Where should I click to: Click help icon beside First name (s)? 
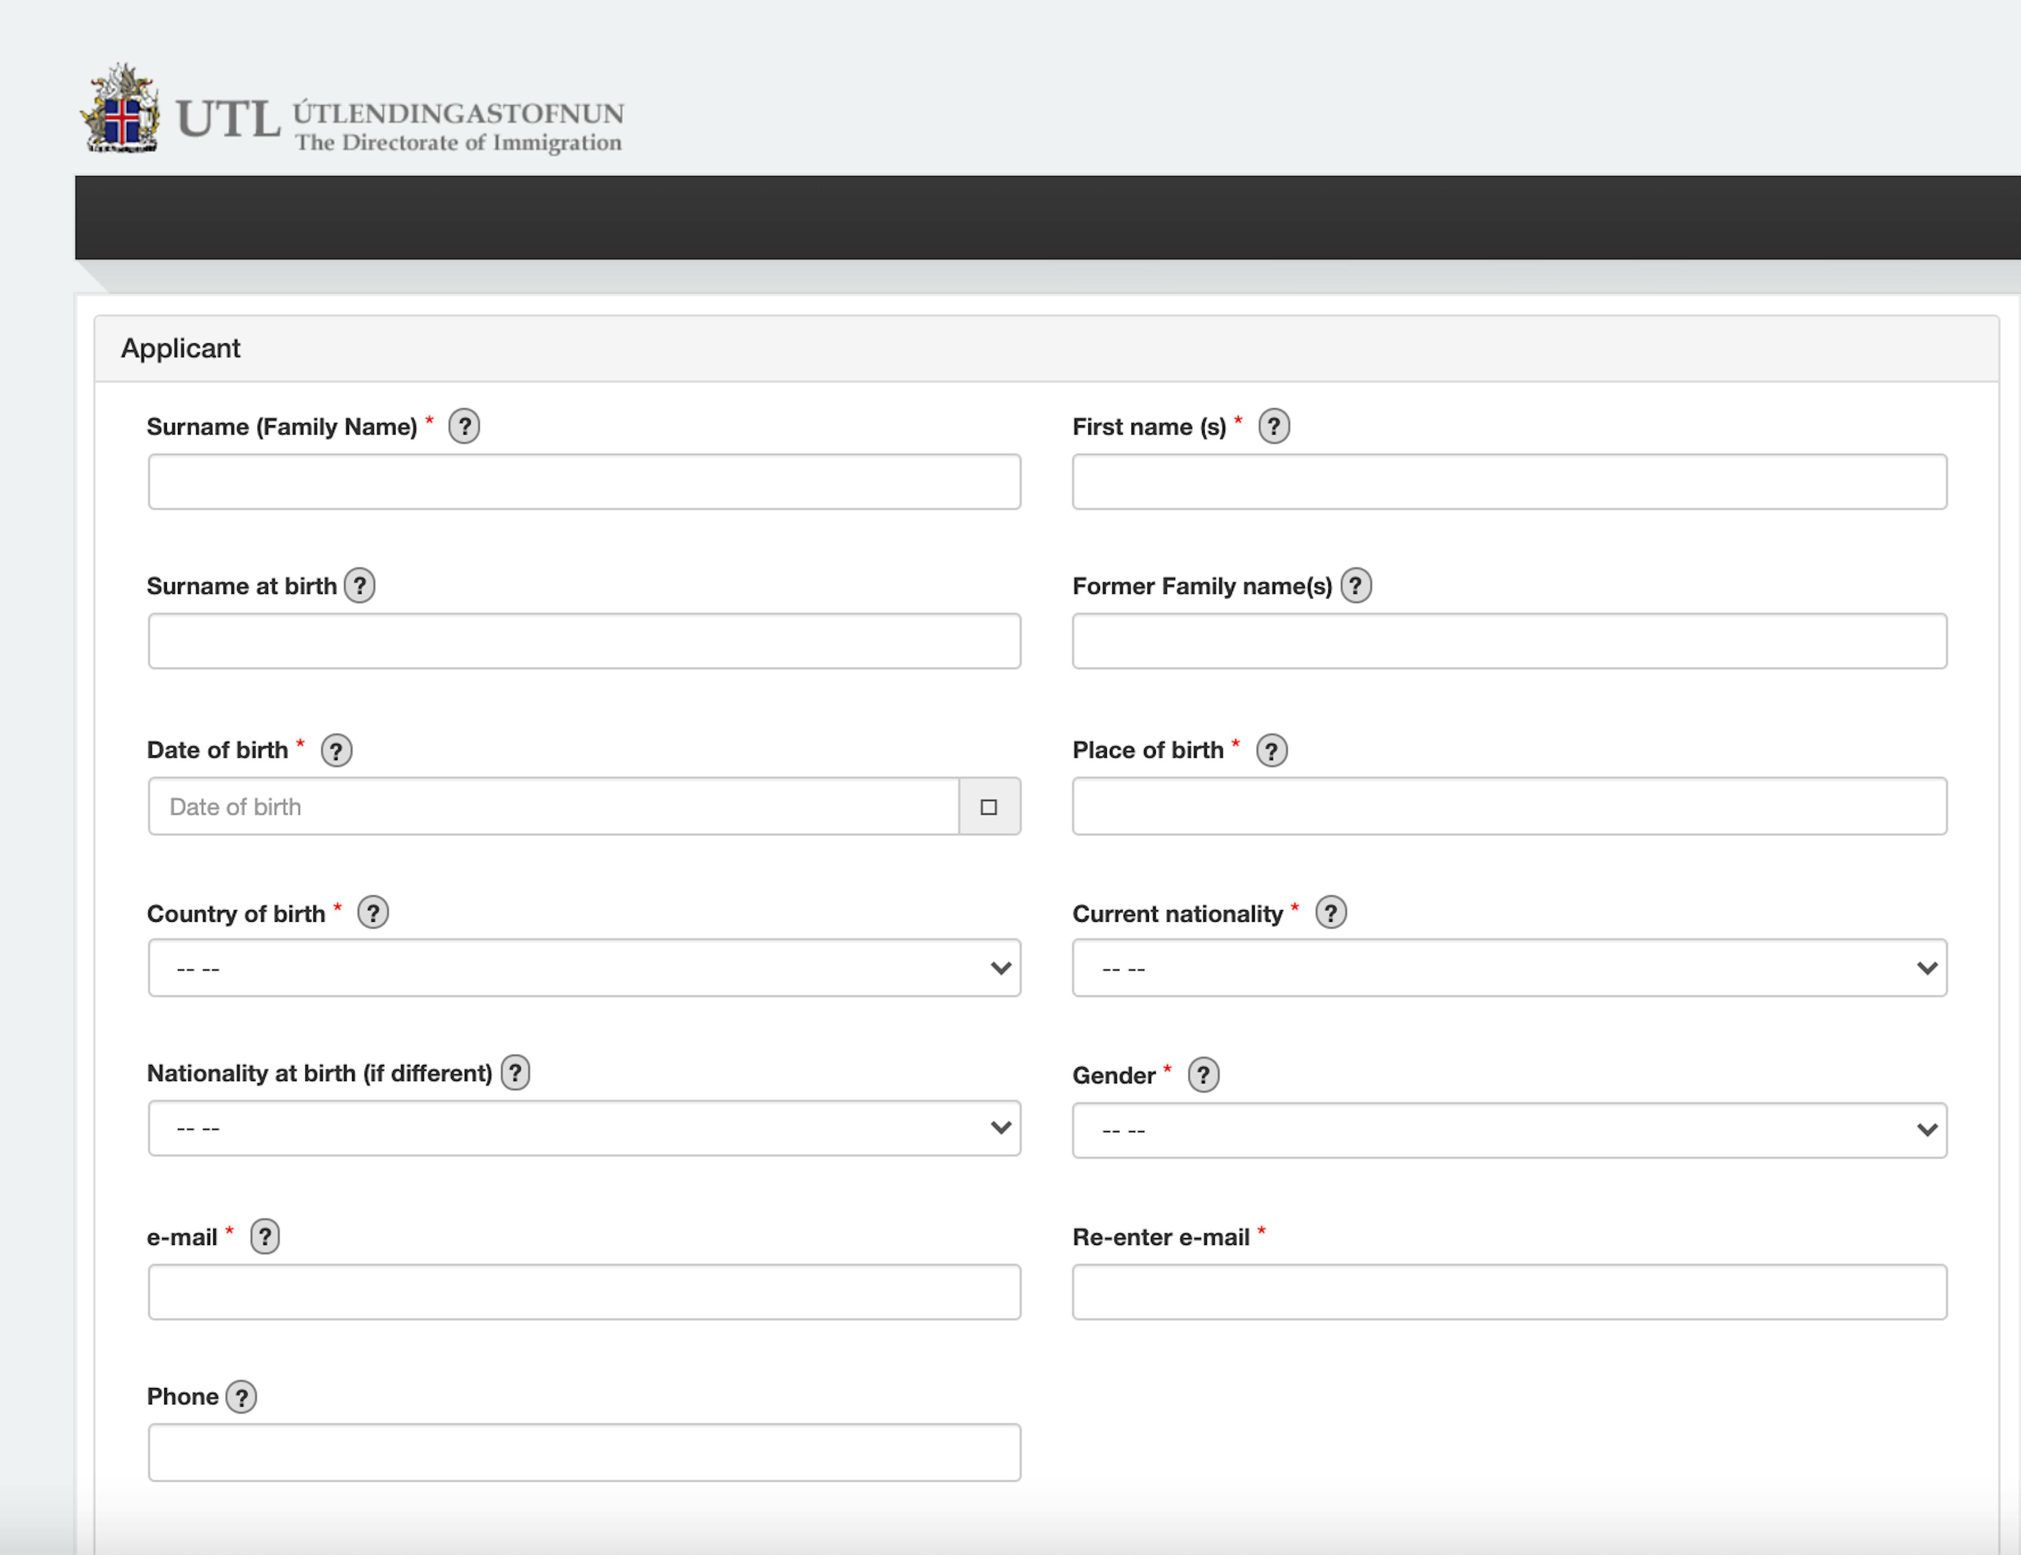pos(1273,427)
